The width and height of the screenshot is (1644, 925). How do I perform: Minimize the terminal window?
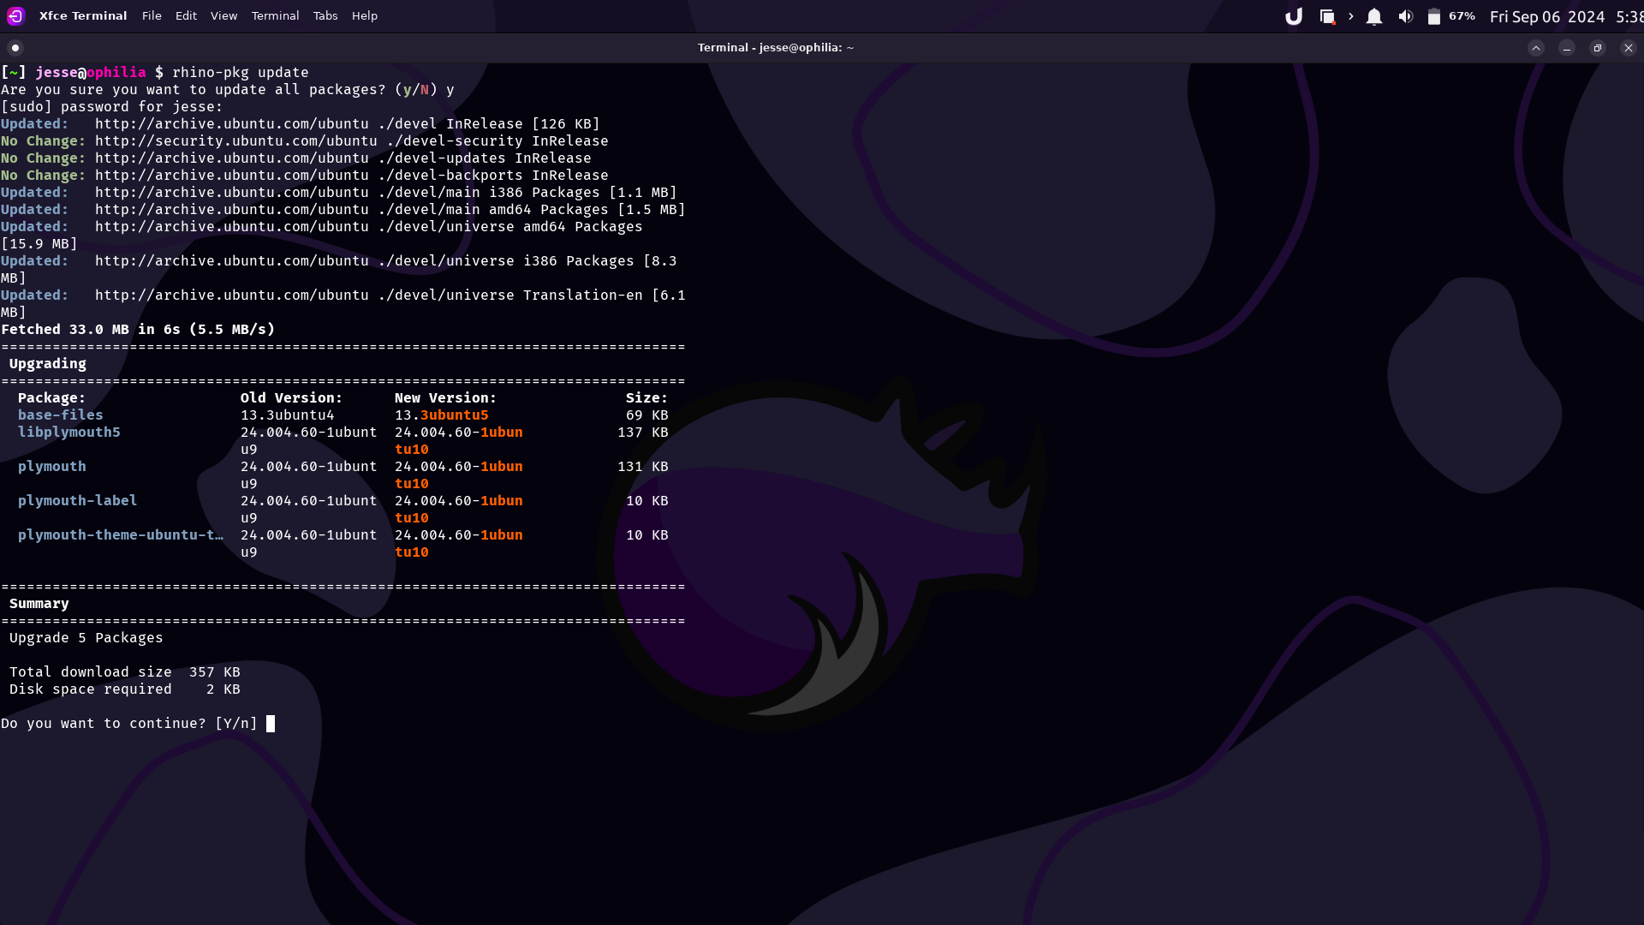1567,48
